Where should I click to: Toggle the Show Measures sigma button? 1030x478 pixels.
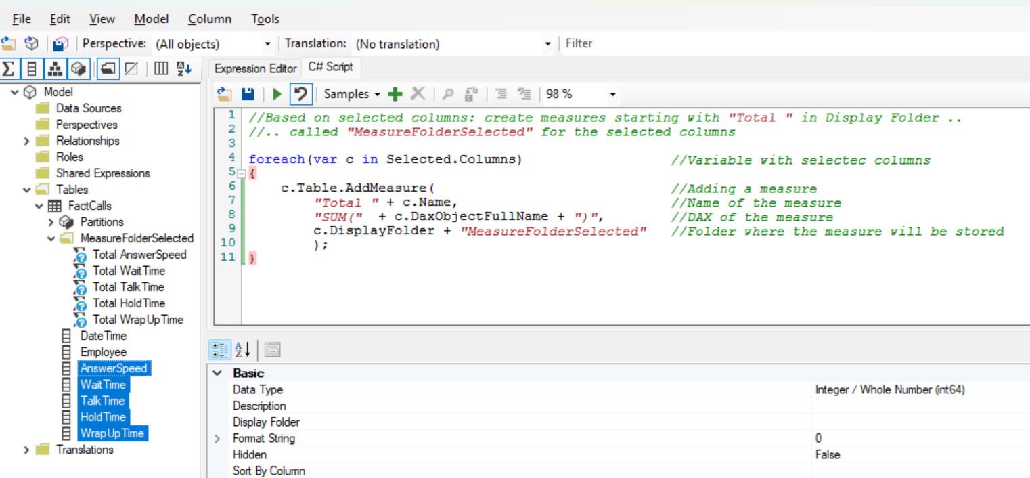point(9,68)
